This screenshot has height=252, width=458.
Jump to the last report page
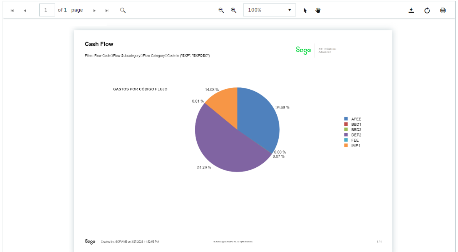[x=107, y=10]
